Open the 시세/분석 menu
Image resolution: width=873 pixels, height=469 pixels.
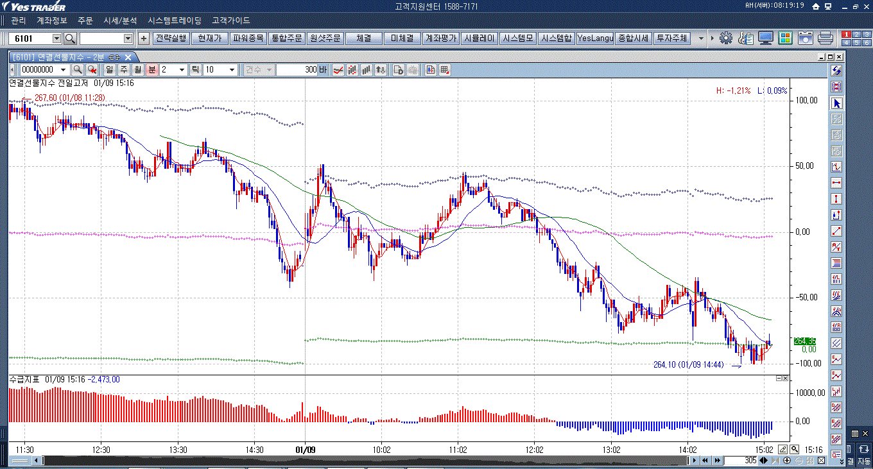[120, 21]
